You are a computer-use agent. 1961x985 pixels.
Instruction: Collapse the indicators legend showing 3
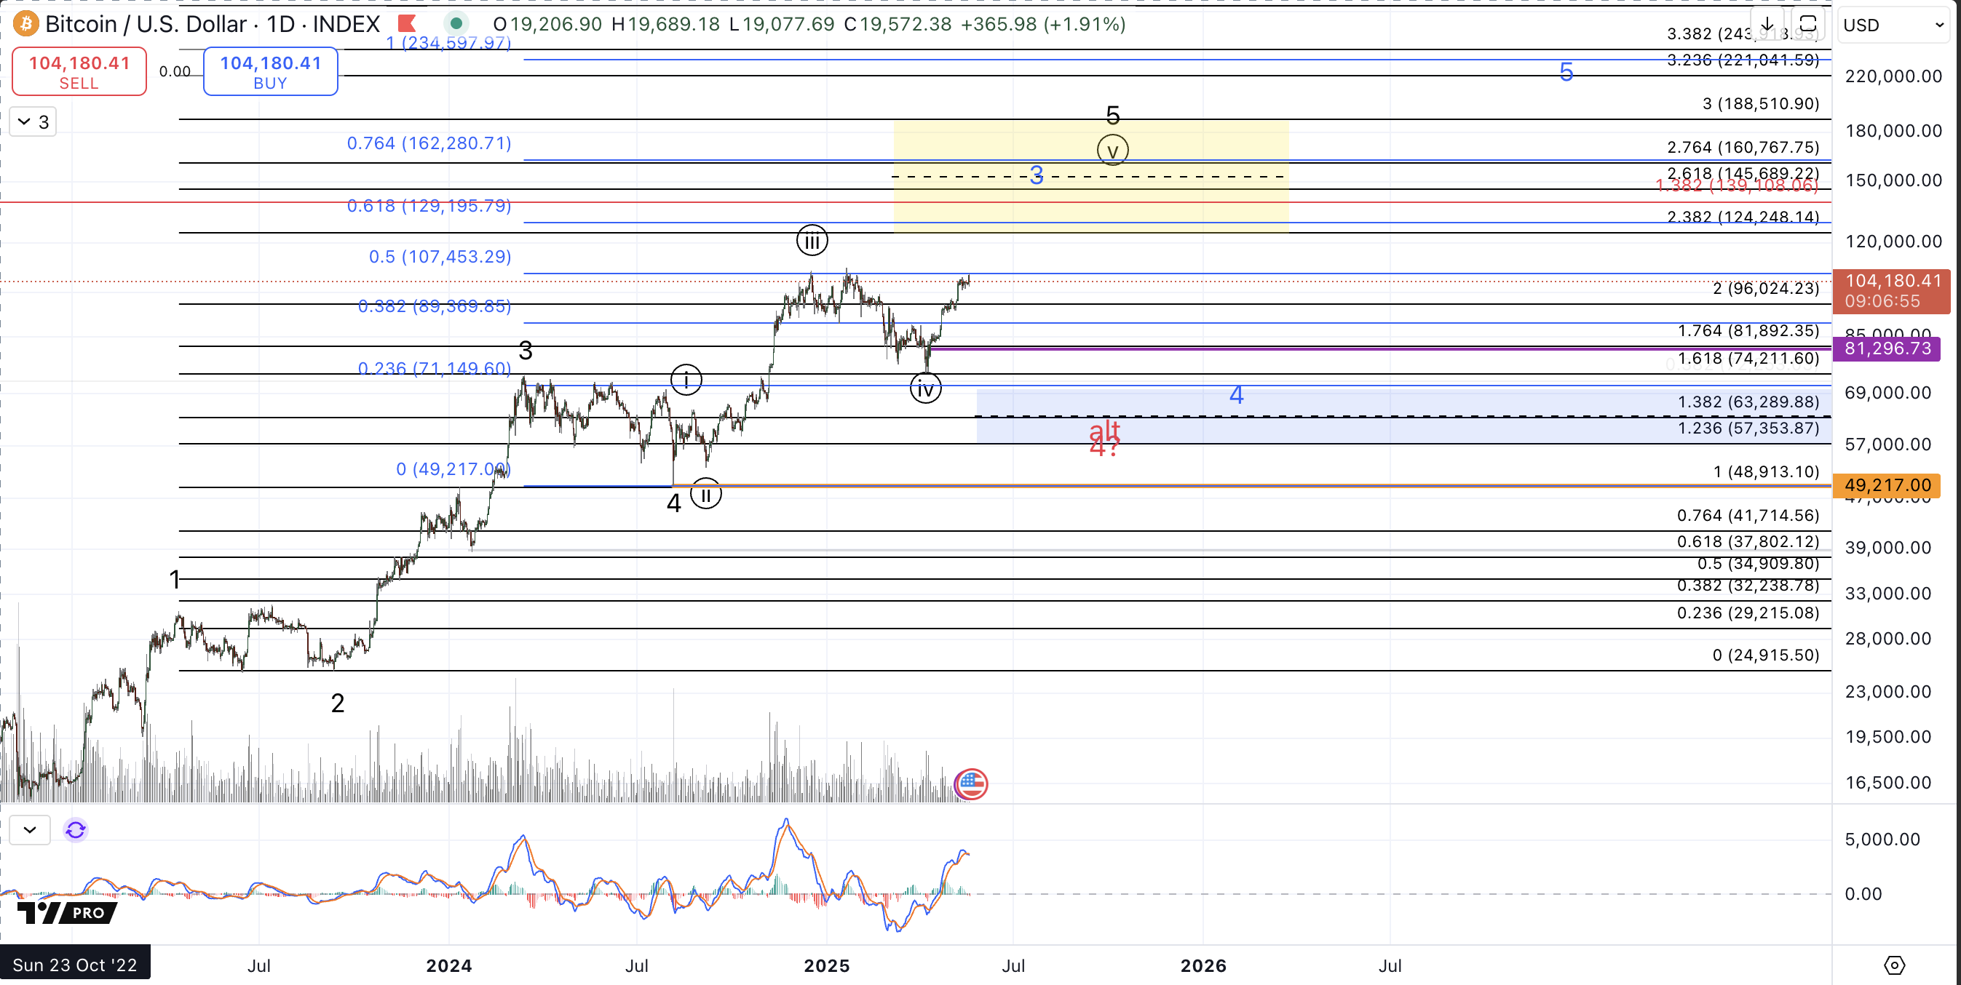click(x=33, y=121)
